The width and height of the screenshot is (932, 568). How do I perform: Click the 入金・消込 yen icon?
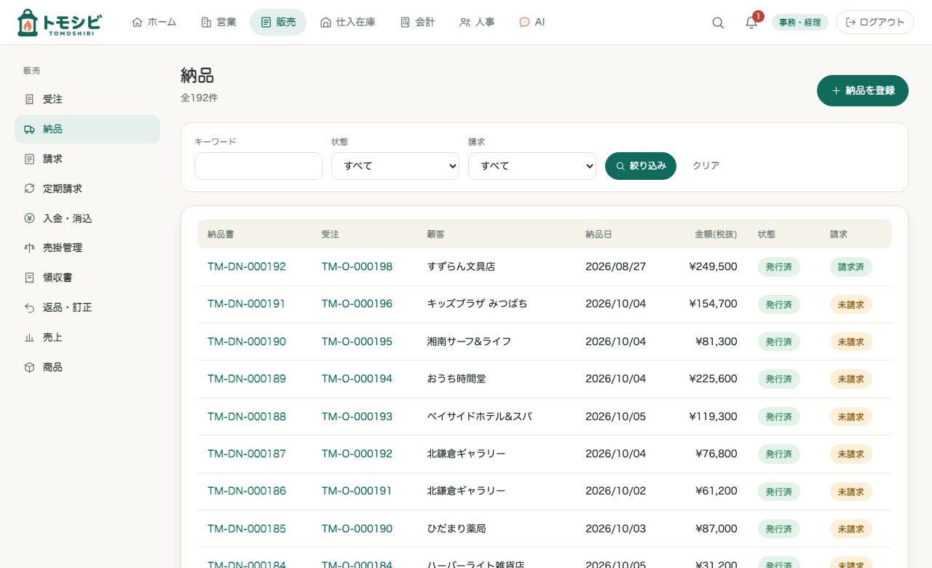(29, 218)
